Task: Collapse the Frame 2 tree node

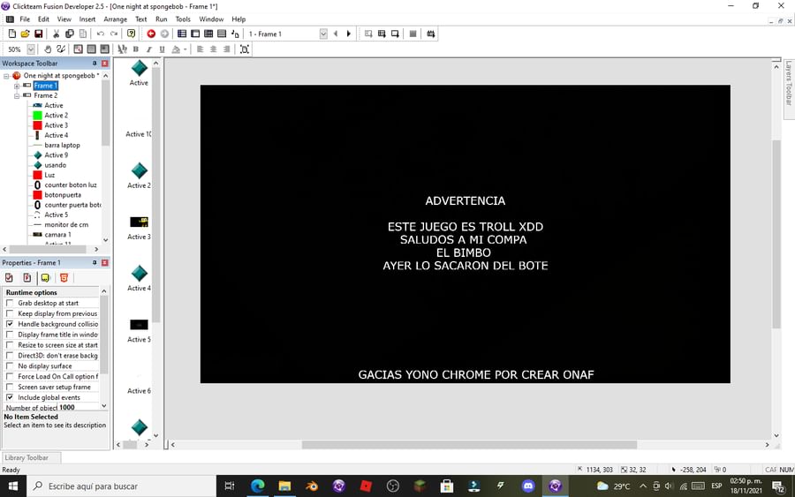Action: coord(17,95)
